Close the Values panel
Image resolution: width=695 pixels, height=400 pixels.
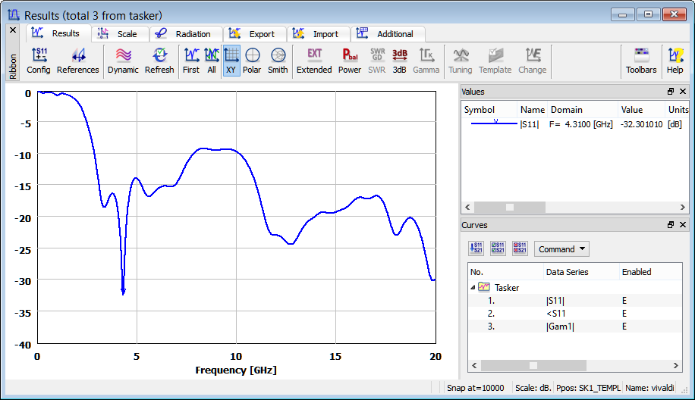(683, 91)
